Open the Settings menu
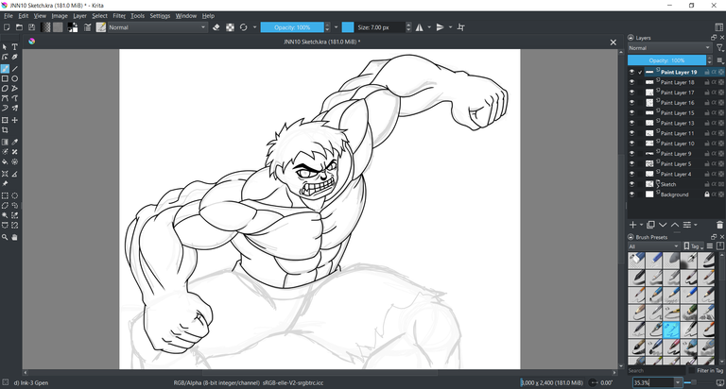This screenshot has width=726, height=389. coord(160,16)
